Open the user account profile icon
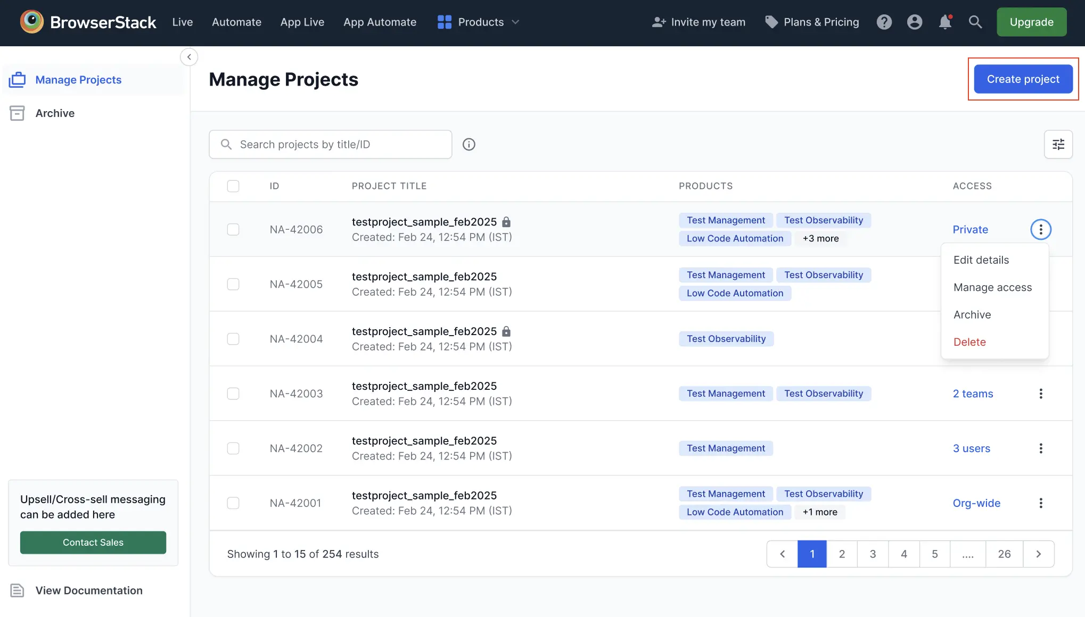The width and height of the screenshot is (1085, 617). coord(915,22)
